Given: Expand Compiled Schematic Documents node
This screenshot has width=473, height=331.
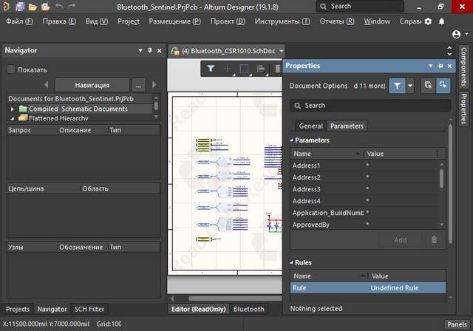Looking at the screenshot, I should pyautogui.click(x=12, y=109).
